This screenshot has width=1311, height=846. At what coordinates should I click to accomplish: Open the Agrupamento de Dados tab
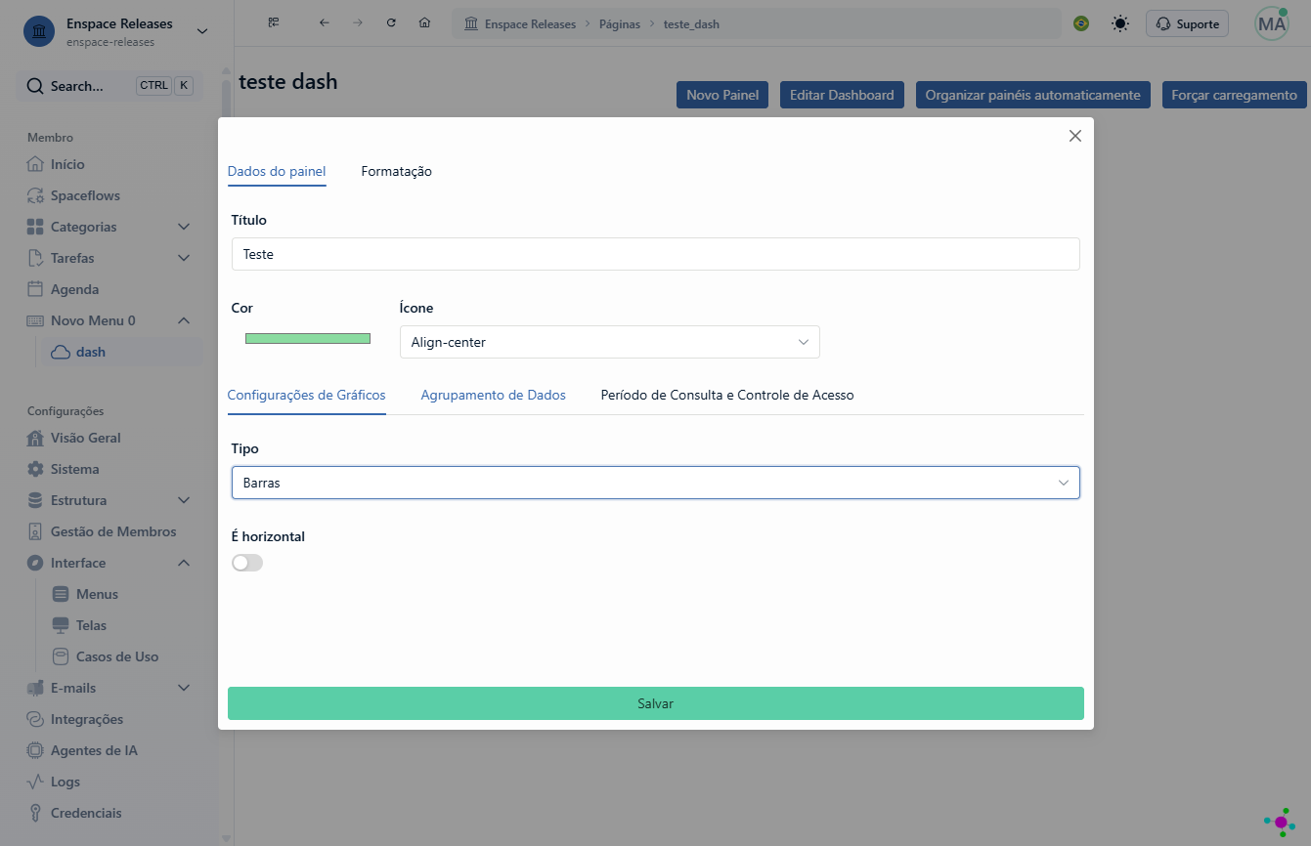[x=494, y=395]
